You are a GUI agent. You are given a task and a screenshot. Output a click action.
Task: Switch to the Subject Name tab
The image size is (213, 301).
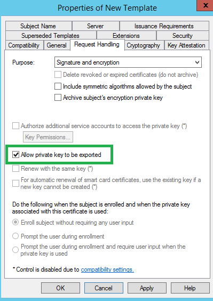click(x=38, y=26)
